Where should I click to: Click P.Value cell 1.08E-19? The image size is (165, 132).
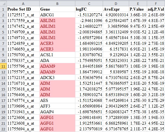tap(138, 66)
